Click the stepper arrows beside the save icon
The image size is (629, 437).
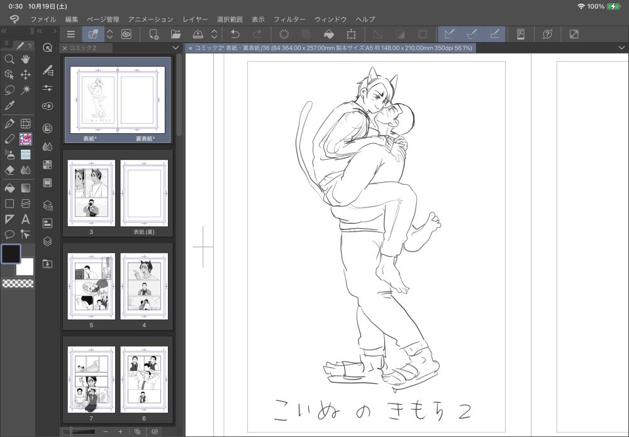214,35
